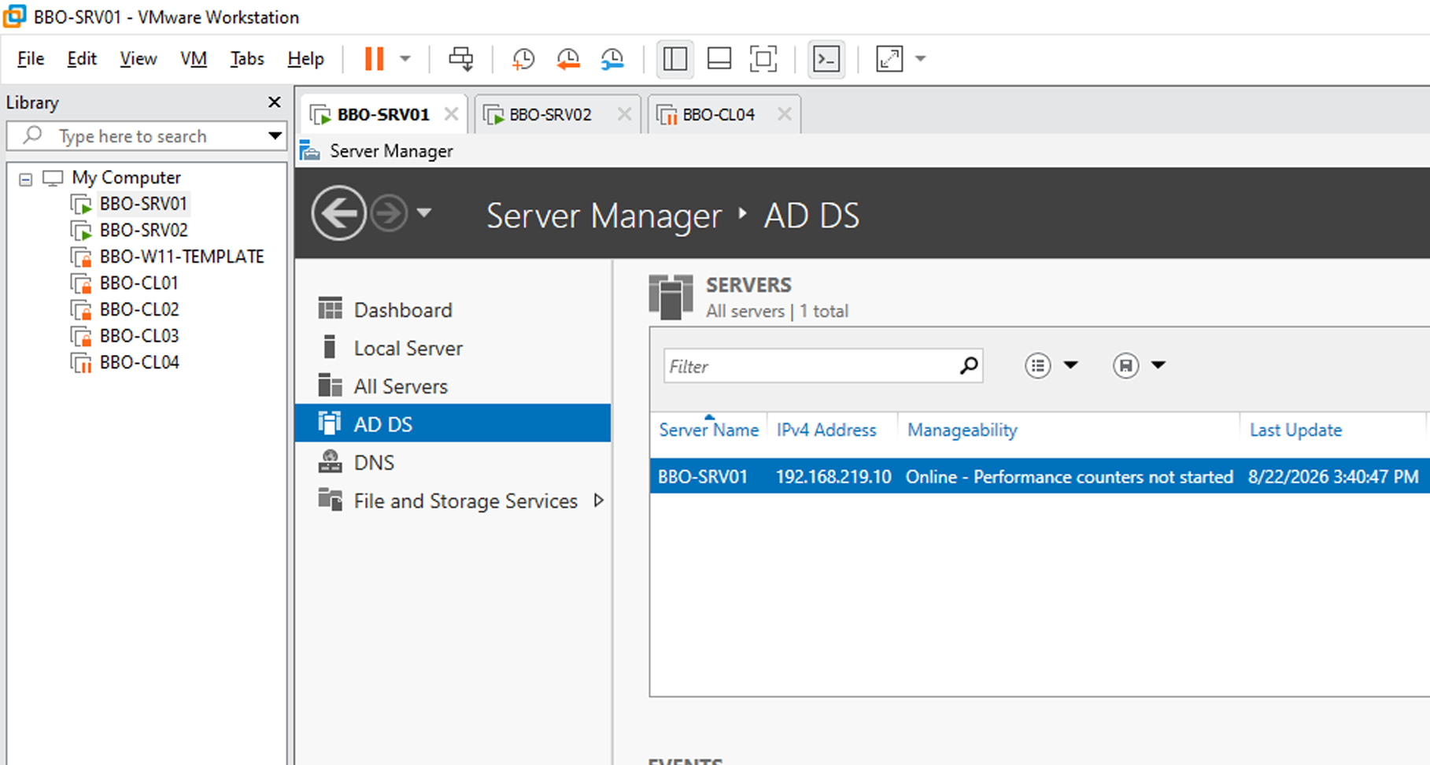Screen dimensions: 1430x765
Task: Select BBO-SRV01 in the library tree
Action: point(143,204)
